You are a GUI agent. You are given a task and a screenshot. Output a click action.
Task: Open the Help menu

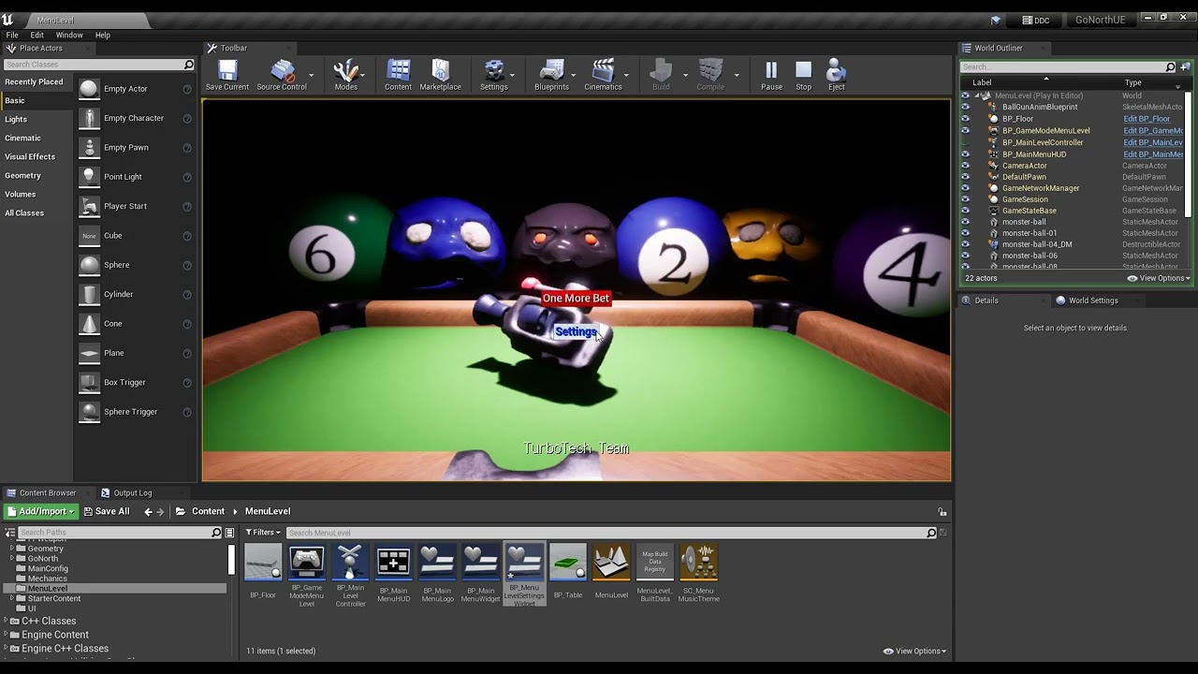click(x=103, y=35)
